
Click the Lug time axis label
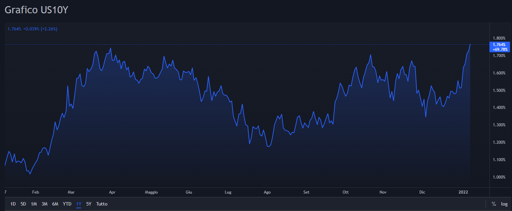click(x=228, y=192)
